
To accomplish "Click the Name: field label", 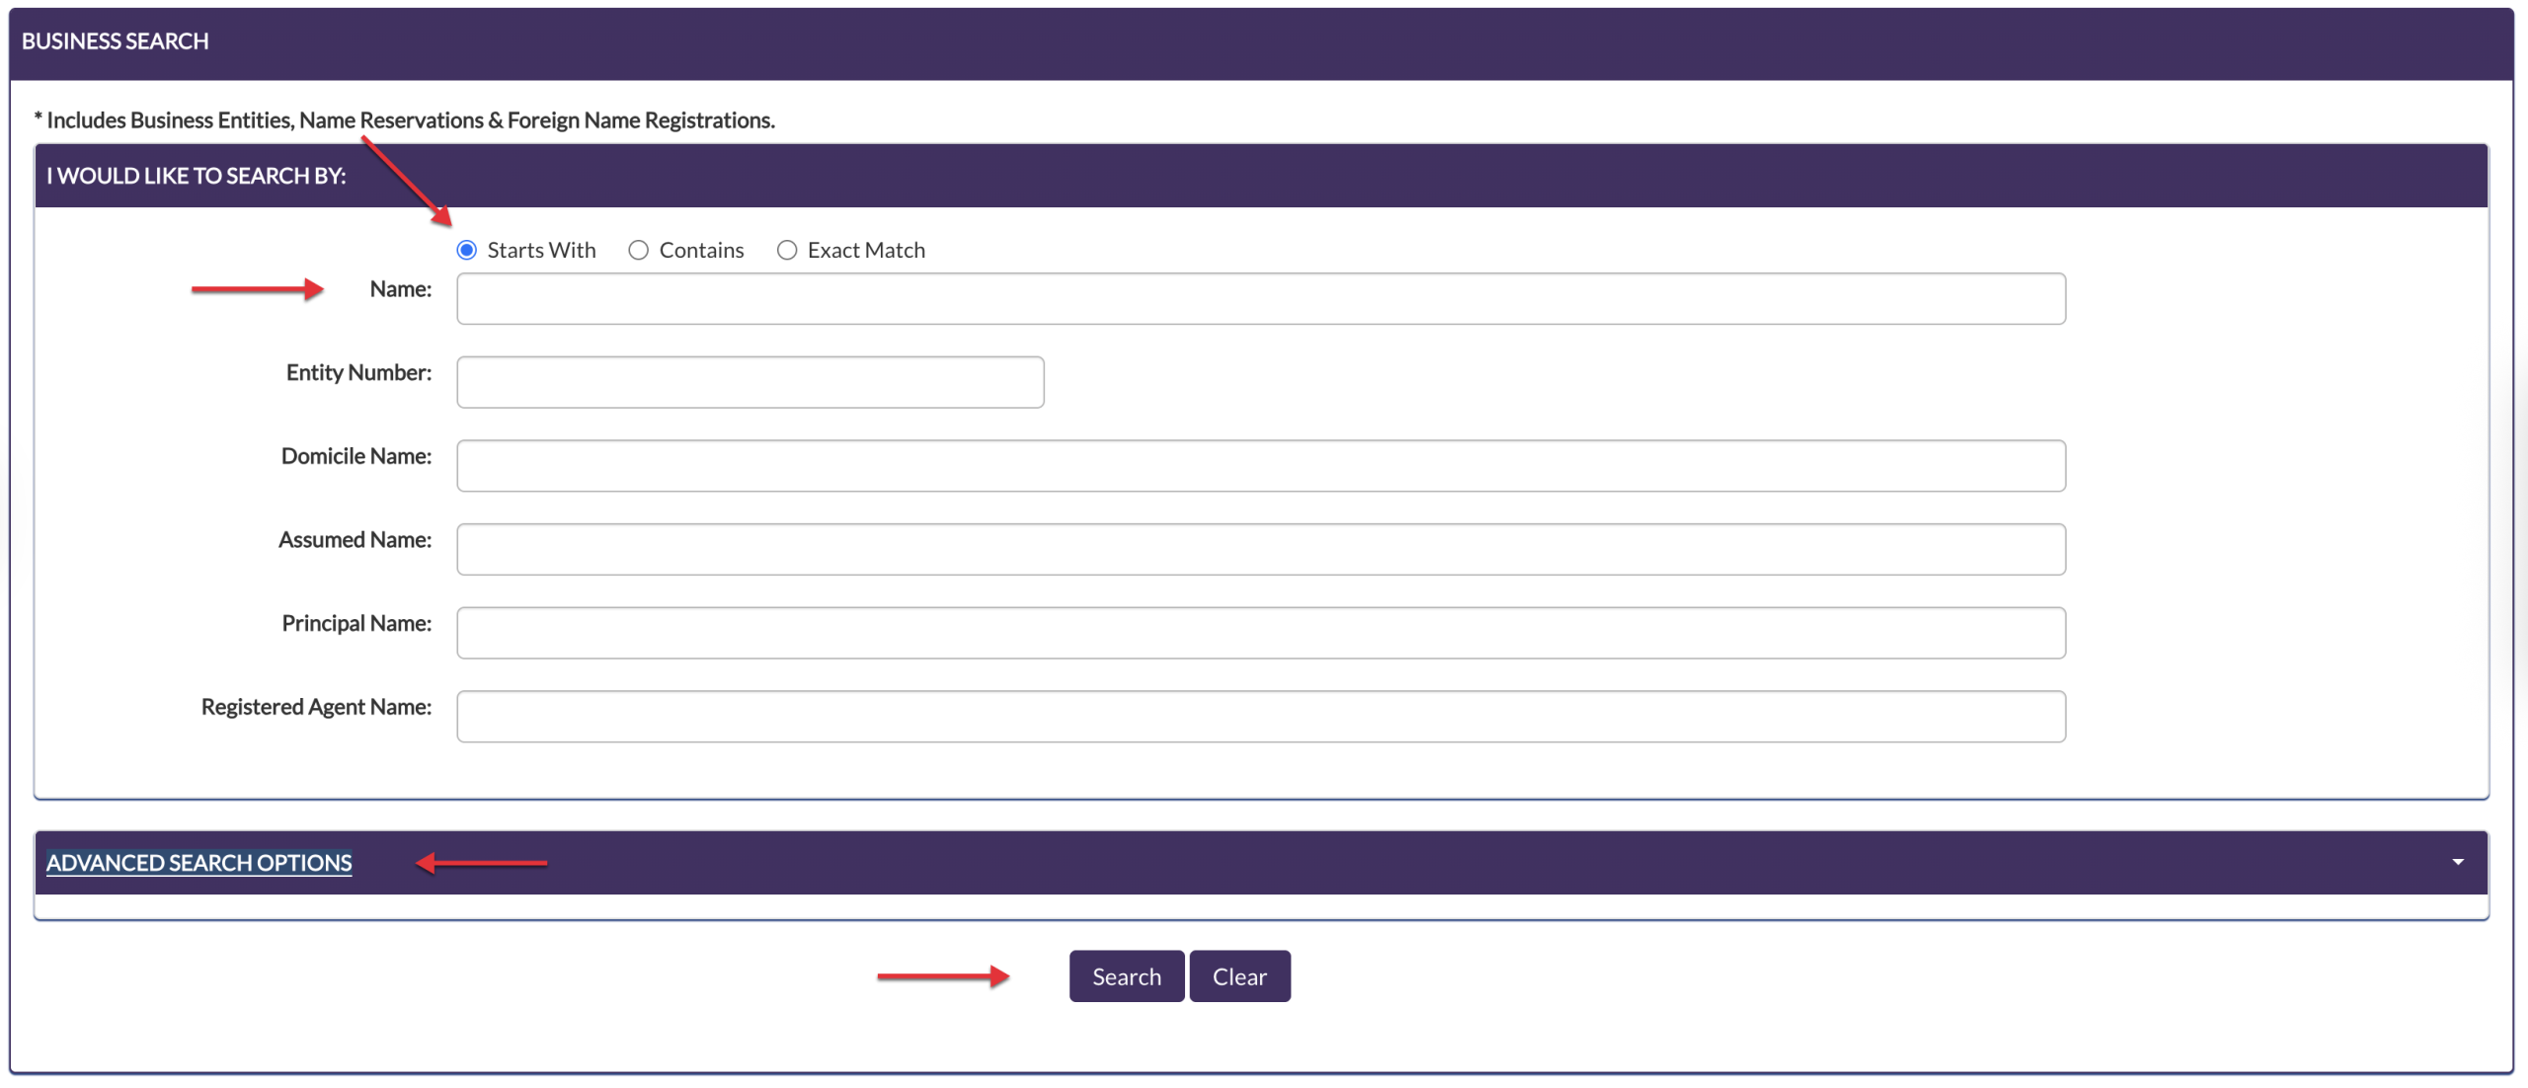I will pos(400,289).
